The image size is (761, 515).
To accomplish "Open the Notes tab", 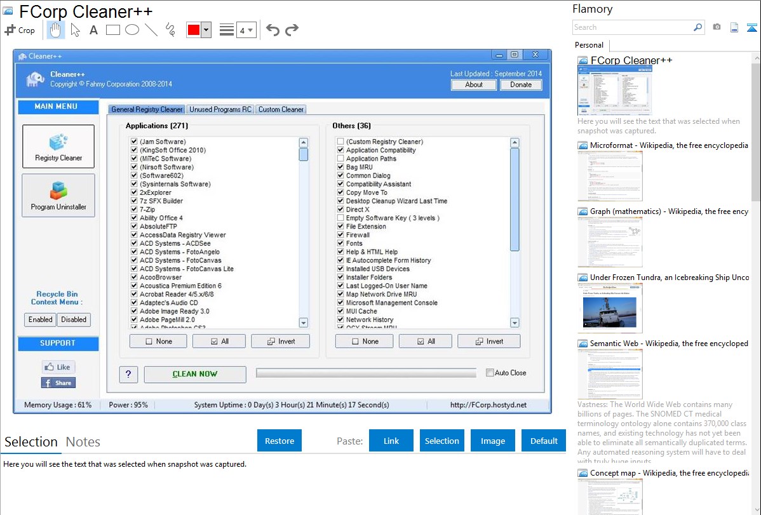I will (83, 442).
